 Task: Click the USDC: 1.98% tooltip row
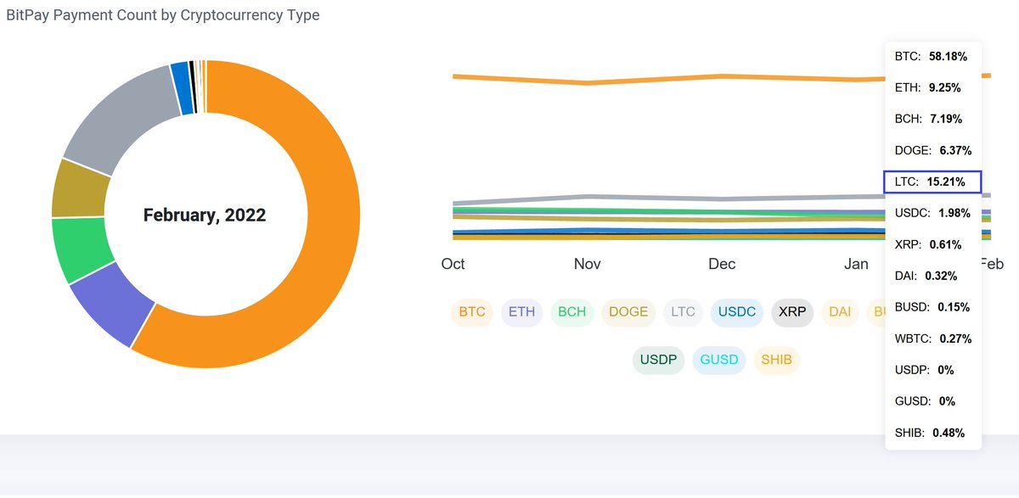pos(932,213)
